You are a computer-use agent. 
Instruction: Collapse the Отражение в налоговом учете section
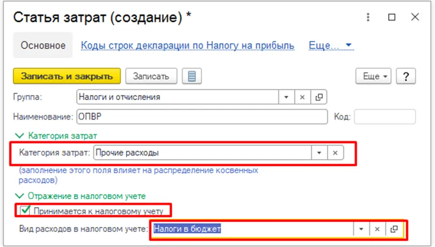[x=80, y=196]
